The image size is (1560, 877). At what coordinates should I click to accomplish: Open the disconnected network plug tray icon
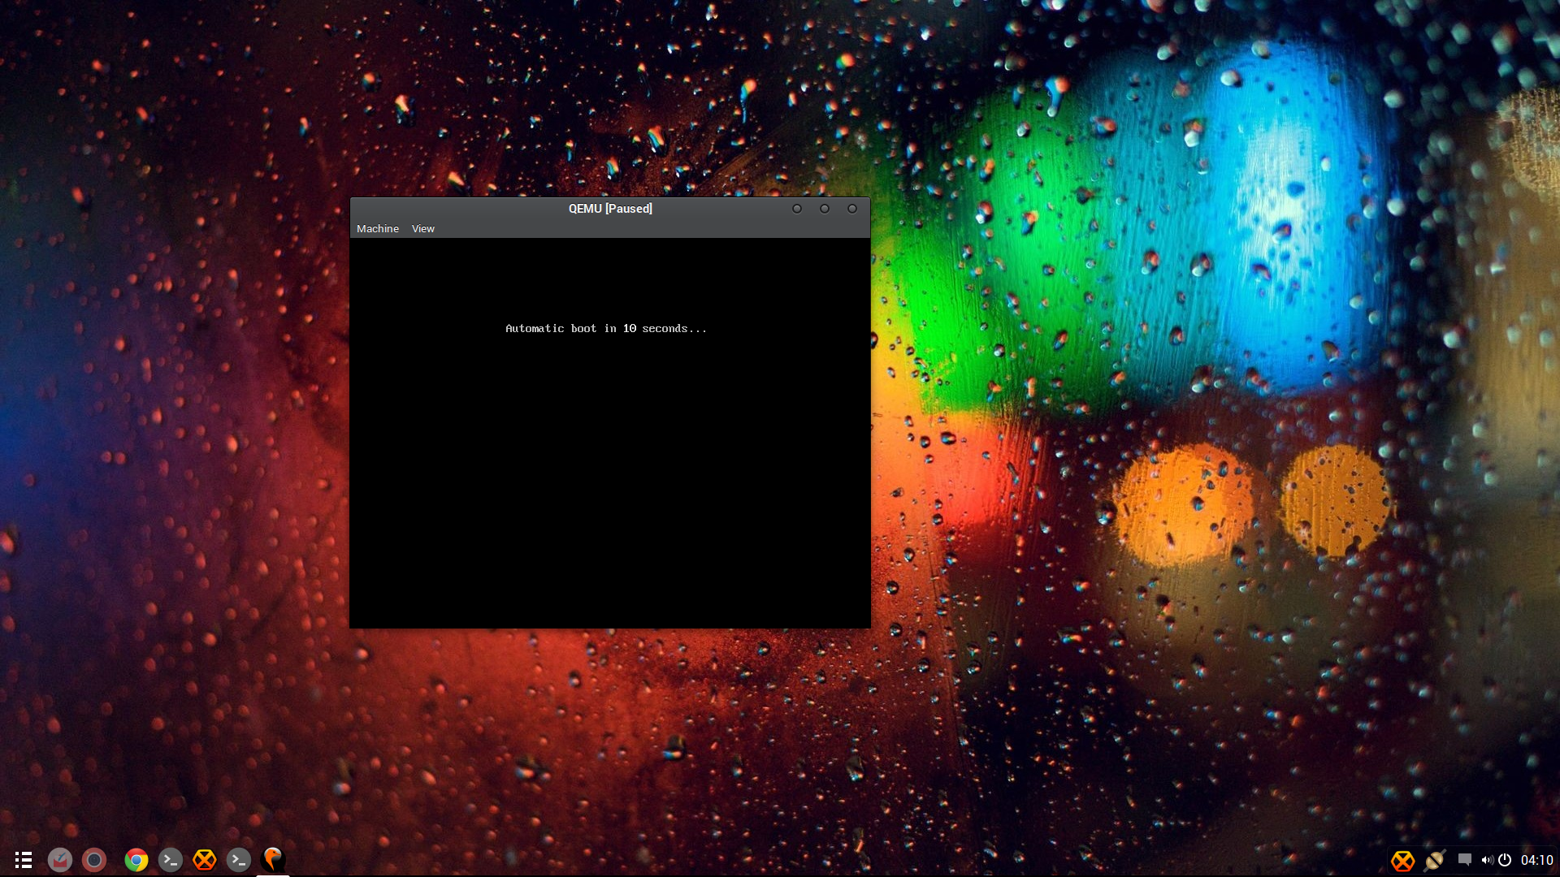click(1435, 860)
